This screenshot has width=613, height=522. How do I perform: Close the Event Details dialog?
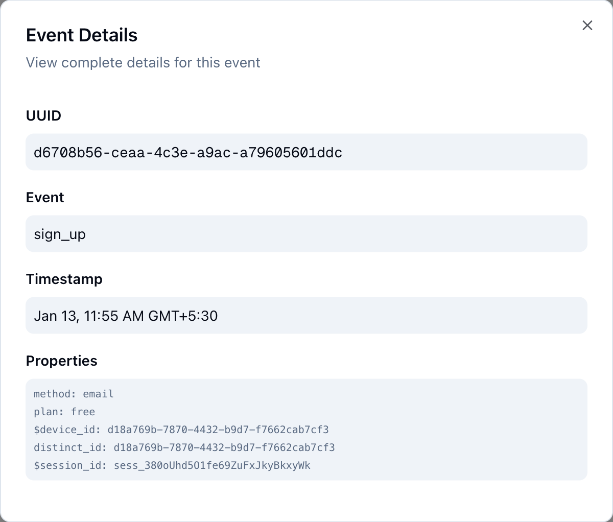[x=587, y=26]
